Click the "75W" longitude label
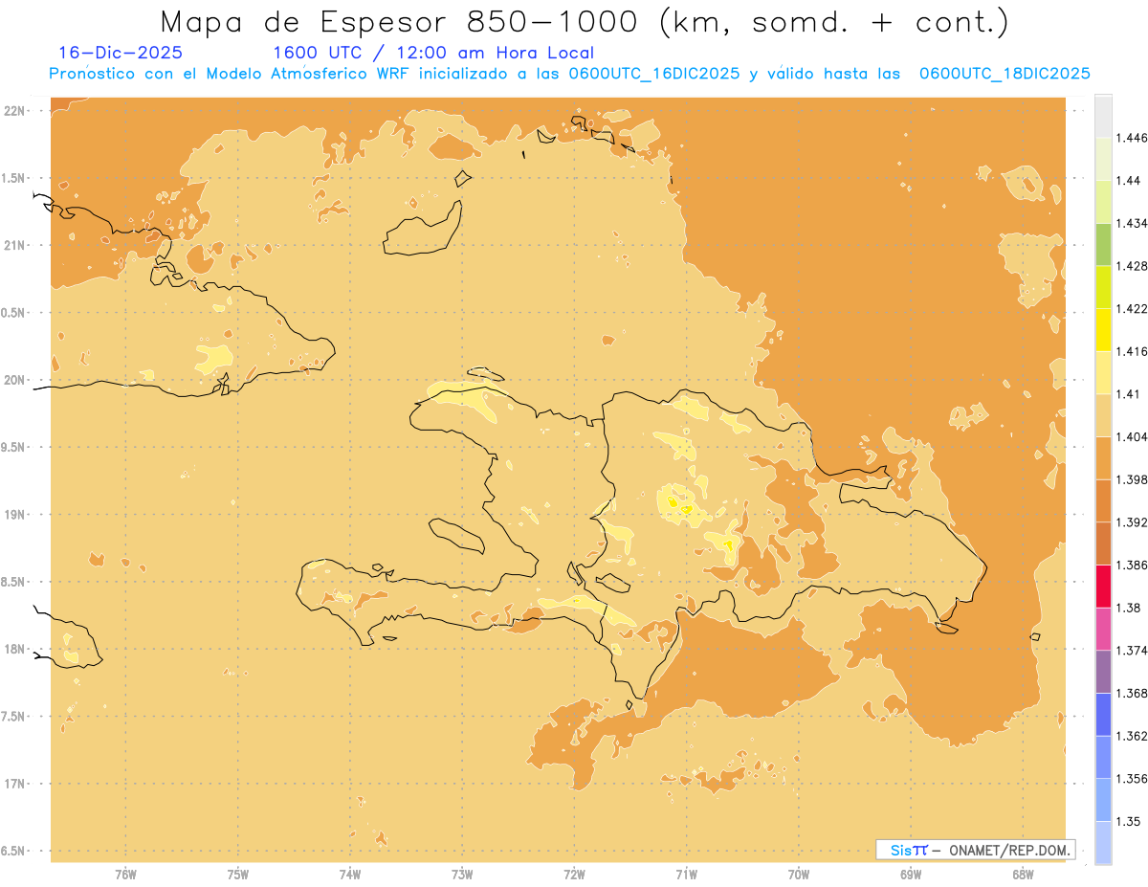The height and width of the screenshot is (887, 1148). click(x=238, y=875)
